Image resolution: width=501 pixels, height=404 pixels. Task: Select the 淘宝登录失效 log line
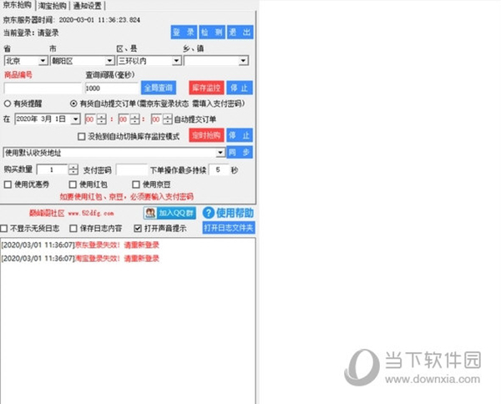pos(80,259)
